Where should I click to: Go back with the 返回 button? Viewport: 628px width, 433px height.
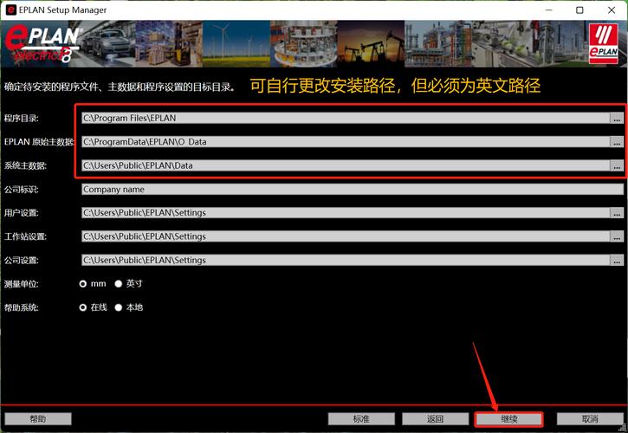click(x=436, y=419)
